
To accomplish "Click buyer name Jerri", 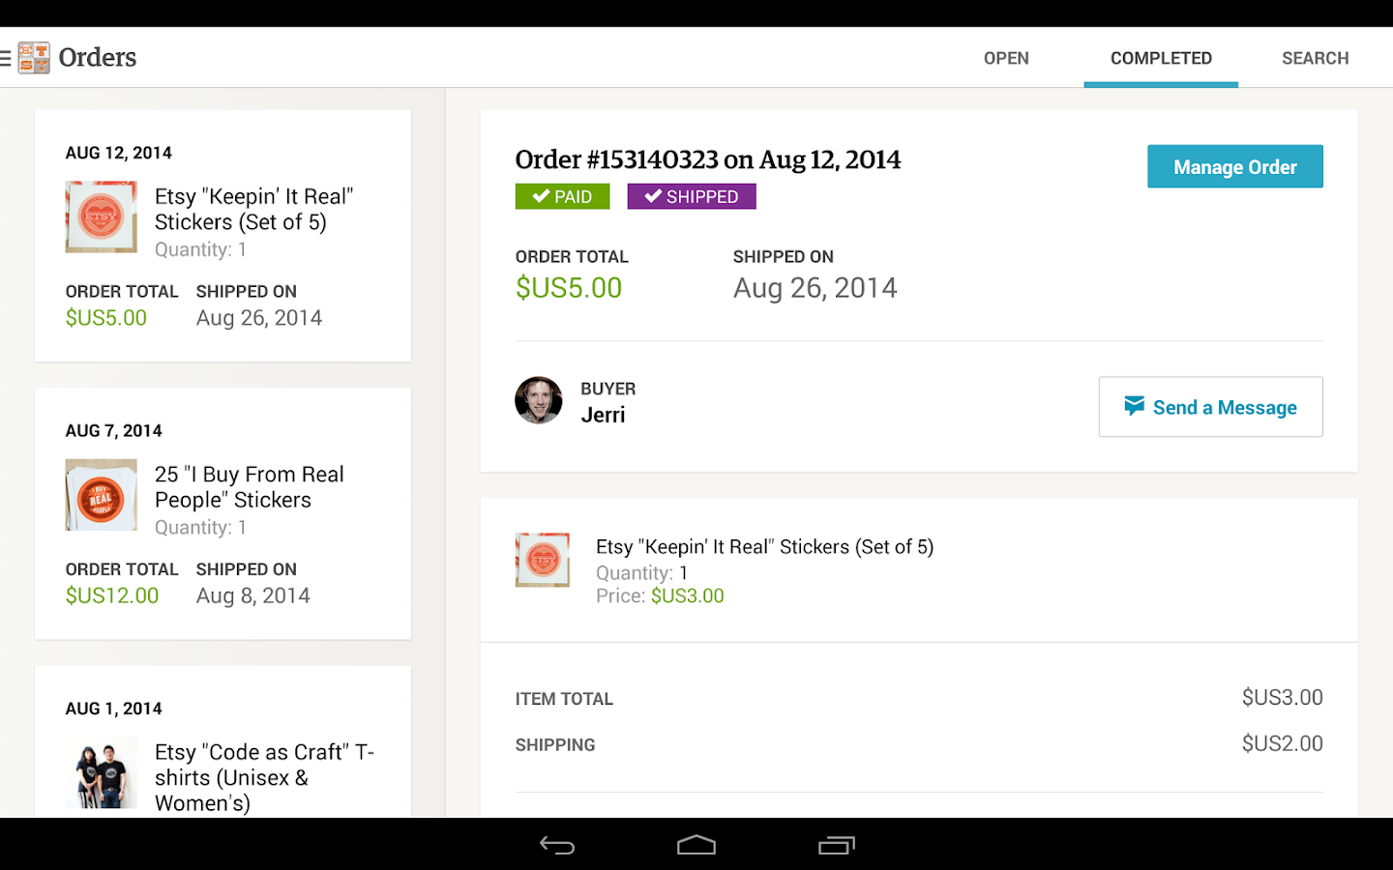I will coord(603,415).
